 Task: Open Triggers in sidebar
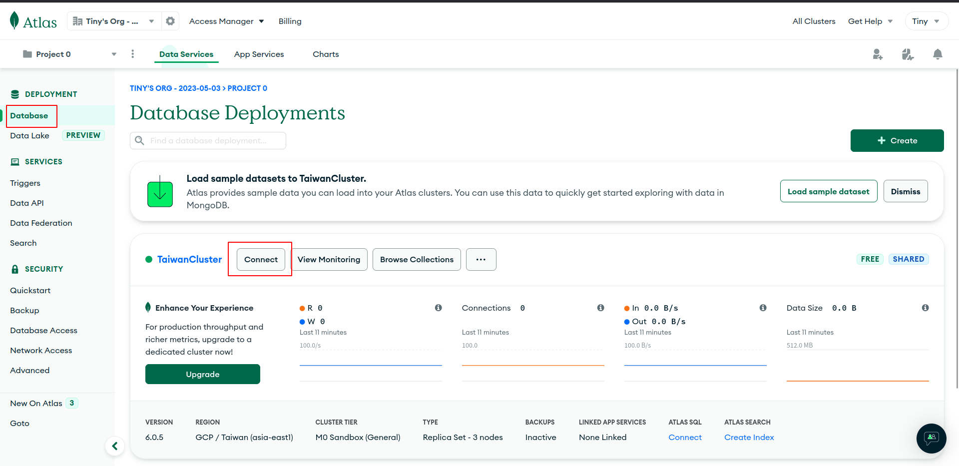pyautogui.click(x=25, y=183)
